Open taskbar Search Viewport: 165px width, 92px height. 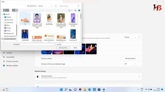[66, 89]
